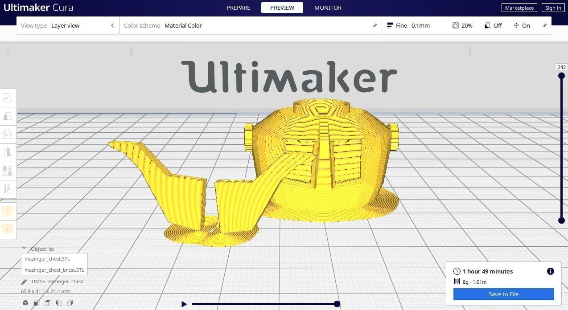Click the 65.9 x 41.1 x 24.4 mm dimensions
This screenshot has width=568, height=310.
pos(45,291)
